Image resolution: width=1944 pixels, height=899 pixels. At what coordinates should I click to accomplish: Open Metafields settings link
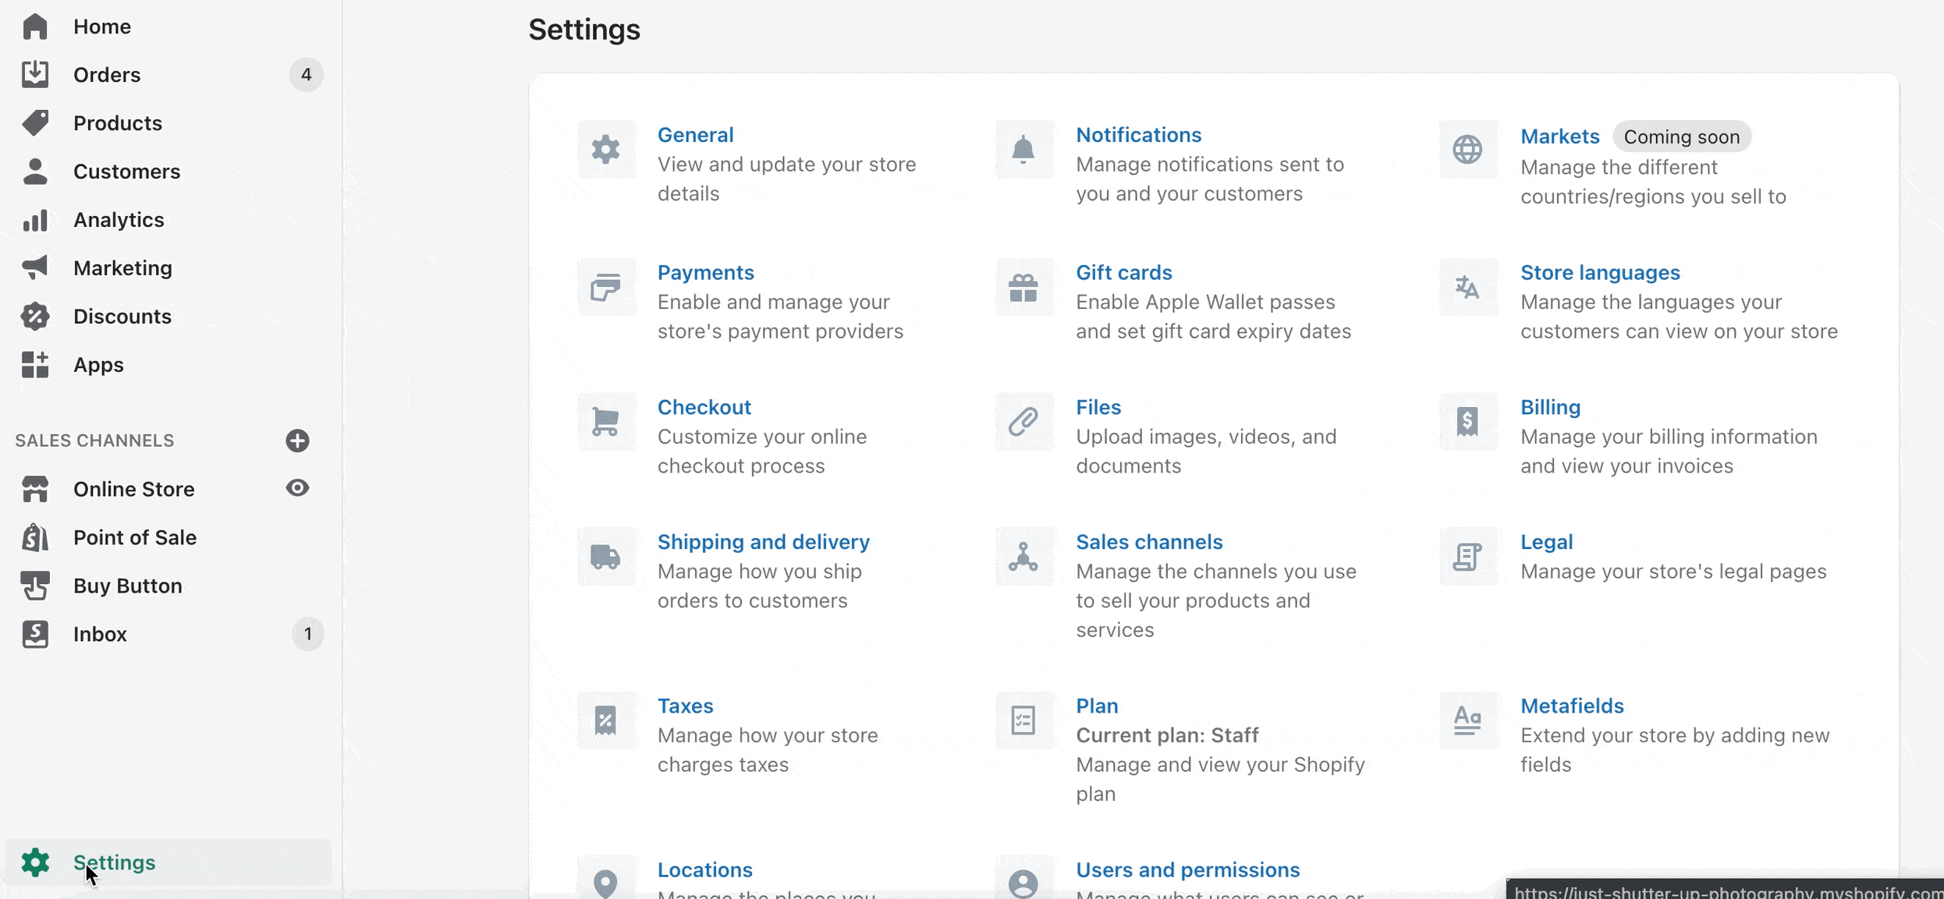pyautogui.click(x=1572, y=706)
